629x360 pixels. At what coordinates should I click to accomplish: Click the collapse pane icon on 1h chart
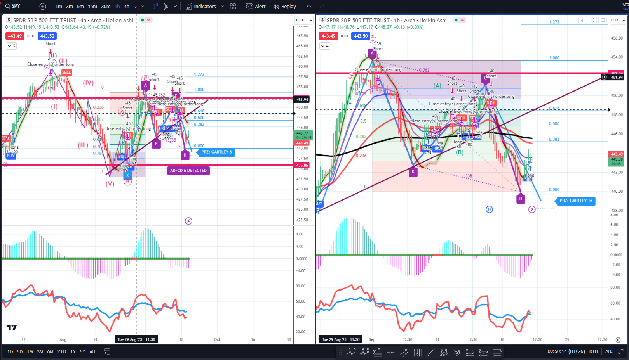point(592,20)
